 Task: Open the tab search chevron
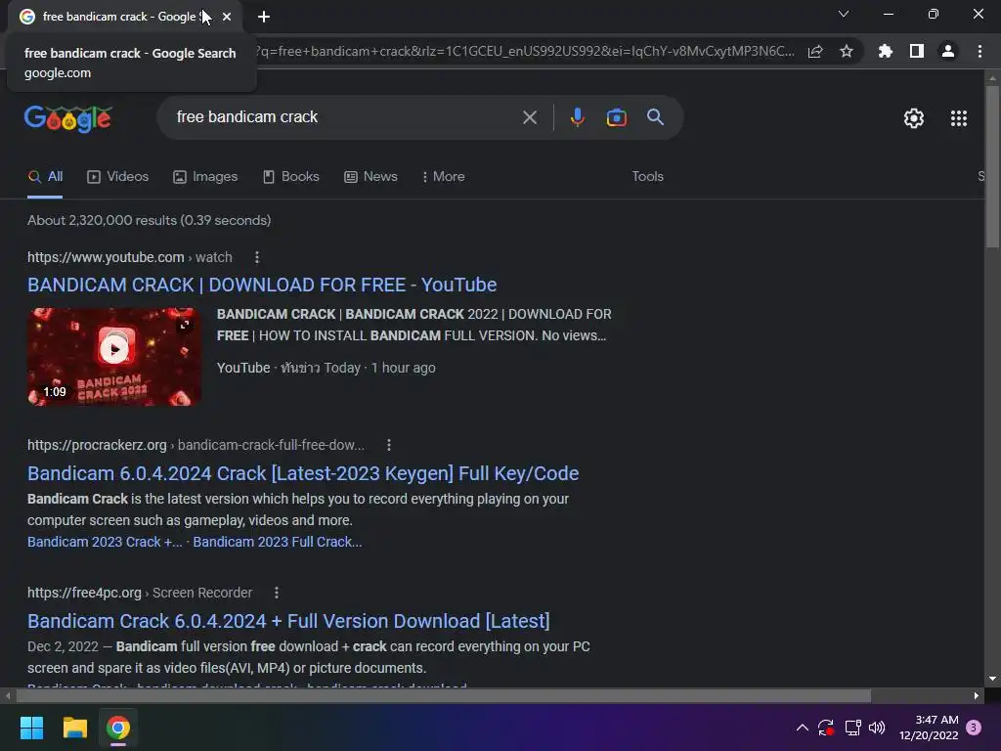pyautogui.click(x=844, y=14)
